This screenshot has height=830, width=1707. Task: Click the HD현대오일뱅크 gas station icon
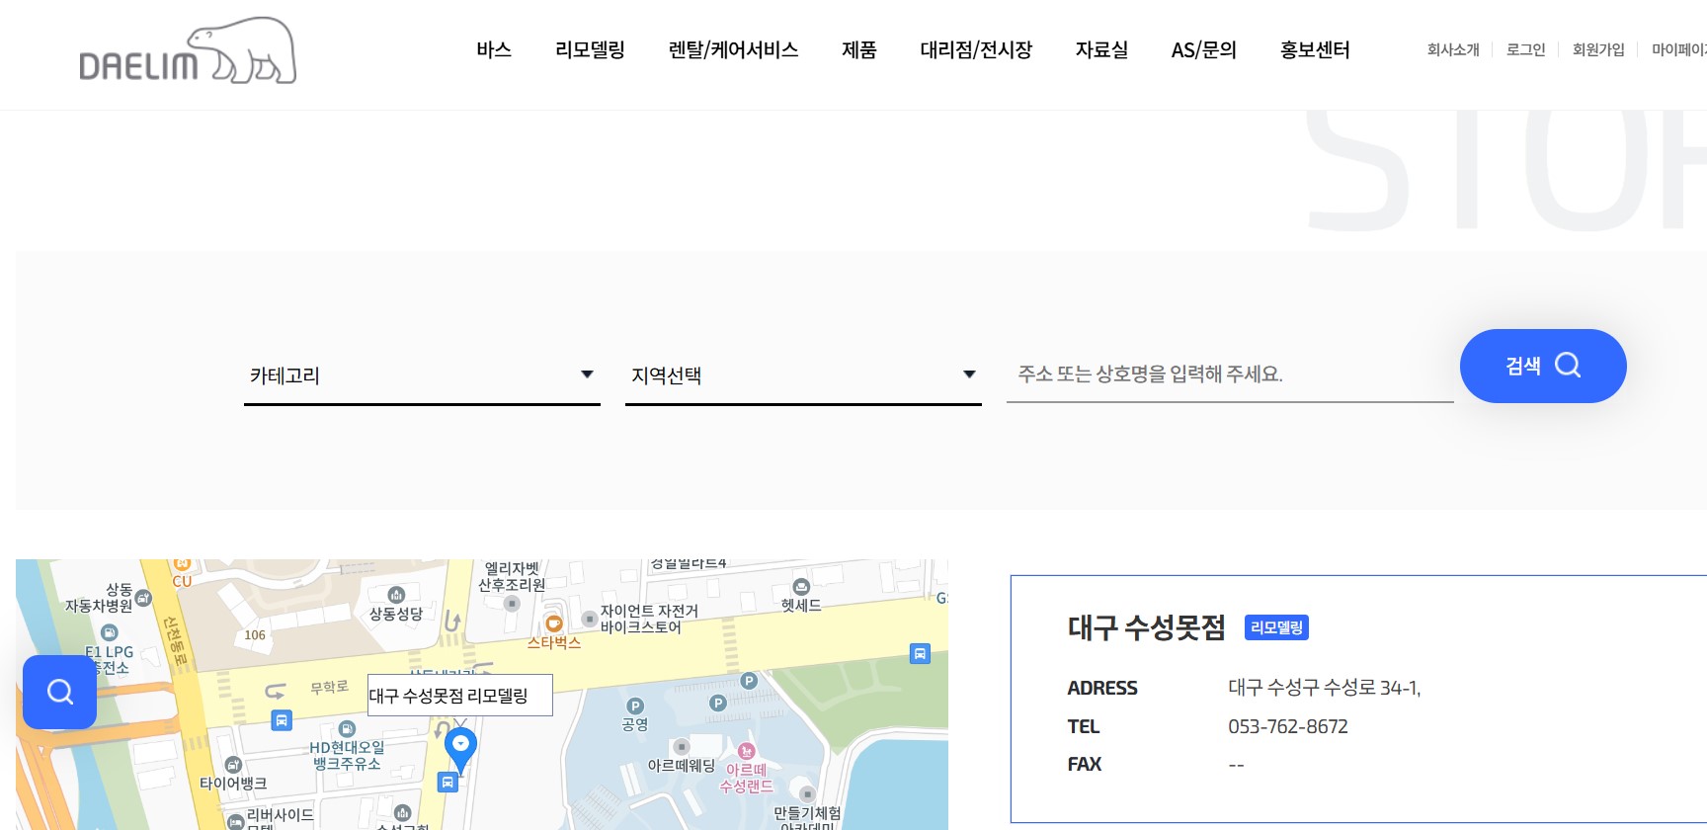[x=347, y=729]
